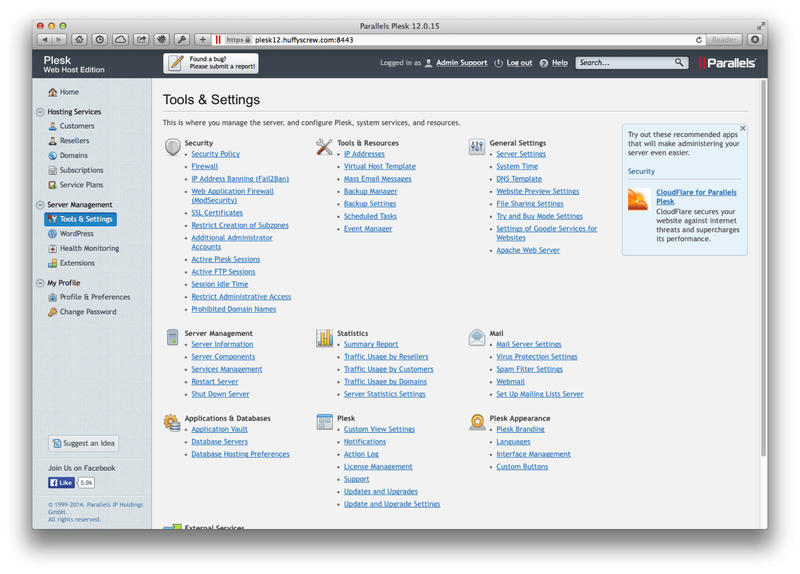Screen dimensions: 800x574
Task: Click the page vertical scrollbar
Action: click(763, 268)
